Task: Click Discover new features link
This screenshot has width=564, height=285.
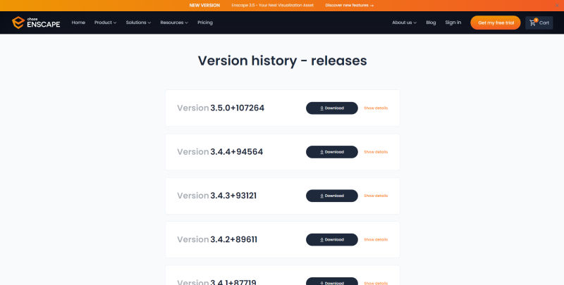Action: point(349,6)
